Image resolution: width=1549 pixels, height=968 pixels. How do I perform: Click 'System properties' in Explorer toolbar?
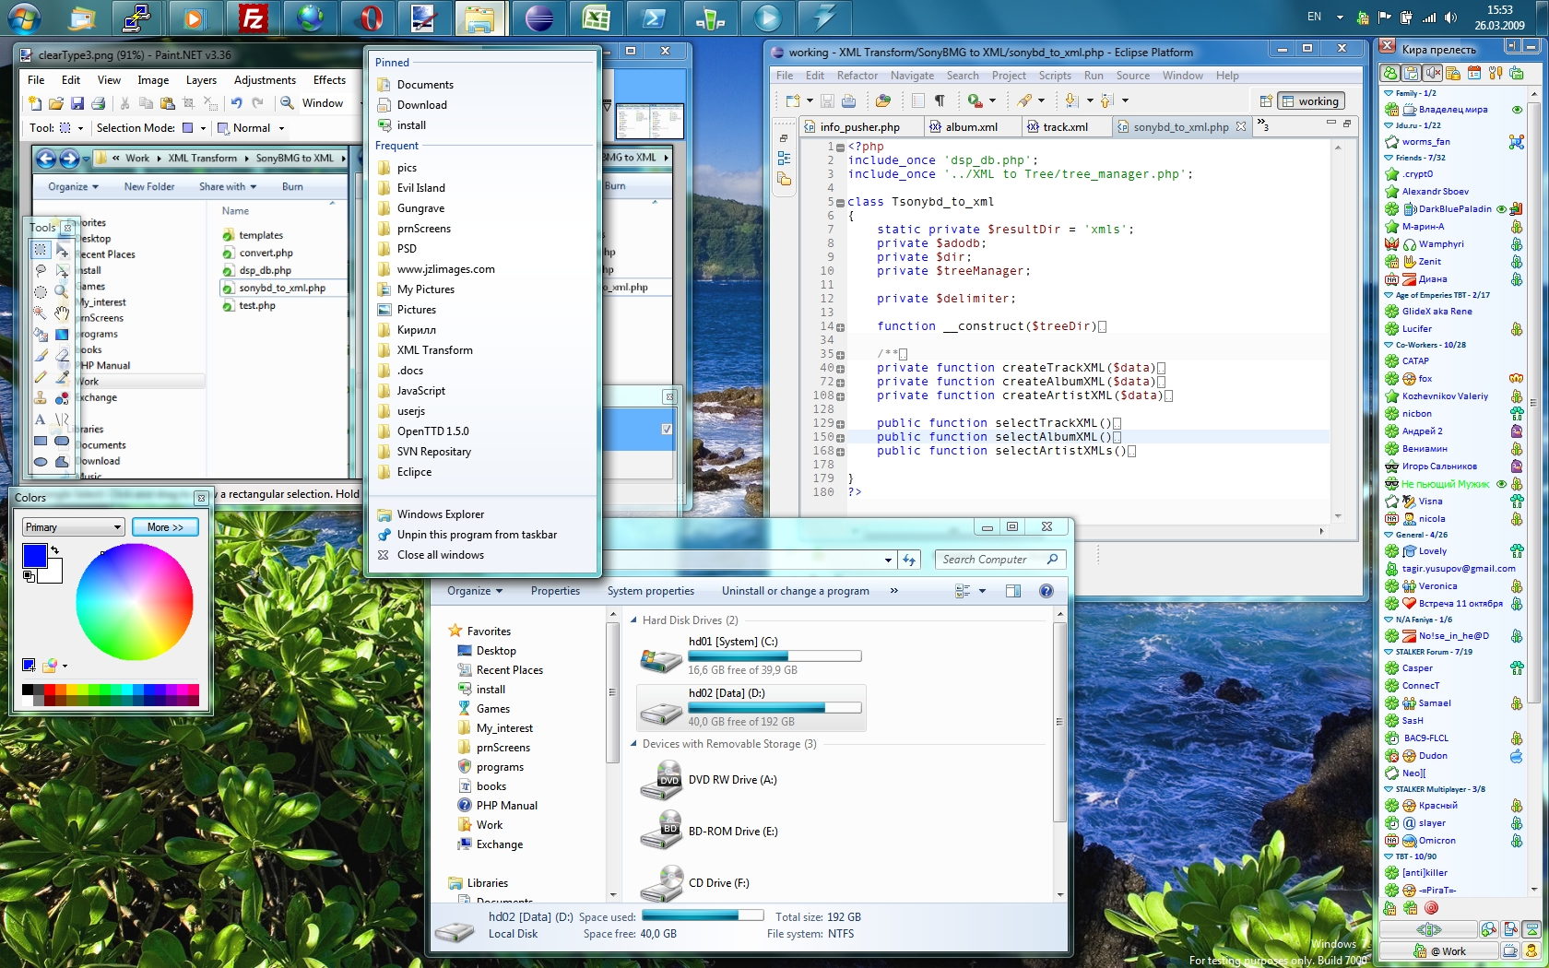650,591
